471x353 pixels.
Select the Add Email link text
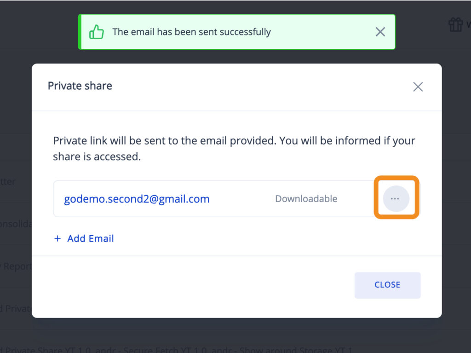click(x=91, y=238)
